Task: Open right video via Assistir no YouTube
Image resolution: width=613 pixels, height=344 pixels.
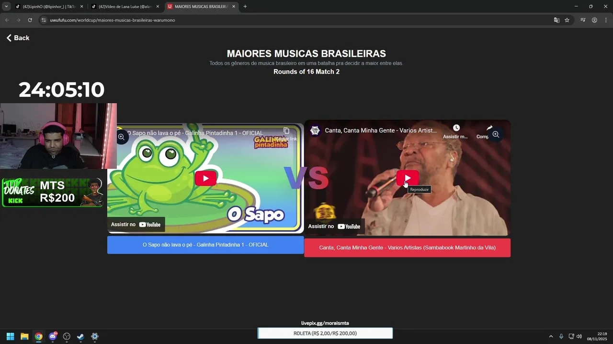Action: (334, 226)
